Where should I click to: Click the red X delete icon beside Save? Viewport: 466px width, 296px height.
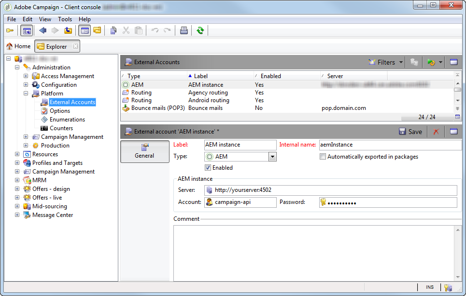pyautogui.click(x=436, y=132)
